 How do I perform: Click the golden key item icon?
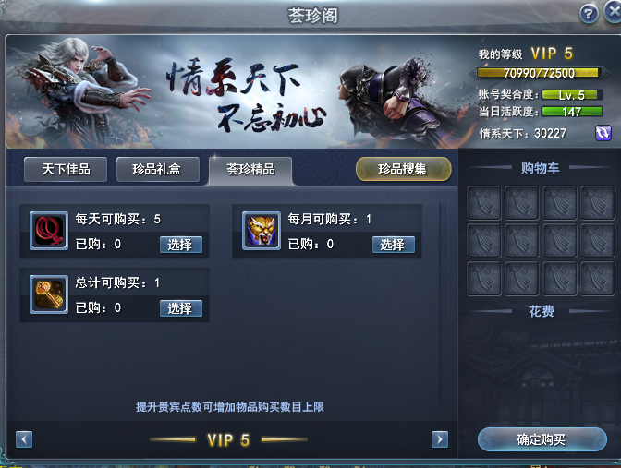[x=49, y=294]
